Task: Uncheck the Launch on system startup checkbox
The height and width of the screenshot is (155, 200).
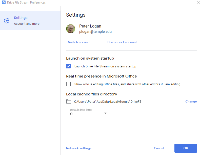Action: pos(68,66)
